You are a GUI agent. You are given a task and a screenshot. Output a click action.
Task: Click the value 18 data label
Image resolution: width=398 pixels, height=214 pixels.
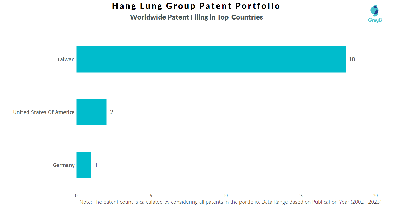click(x=352, y=59)
